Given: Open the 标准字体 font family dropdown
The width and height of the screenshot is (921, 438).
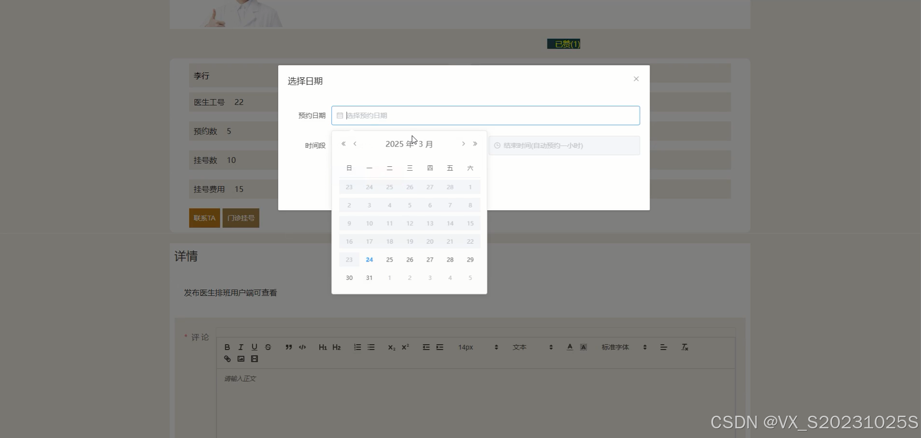Looking at the screenshot, I should pos(624,347).
